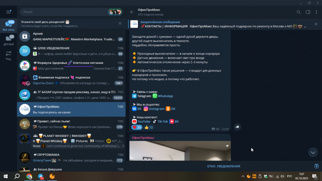Open Chrome from the taskbar
The height and width of the screenshot is (181, 322).
coord(29,176)
